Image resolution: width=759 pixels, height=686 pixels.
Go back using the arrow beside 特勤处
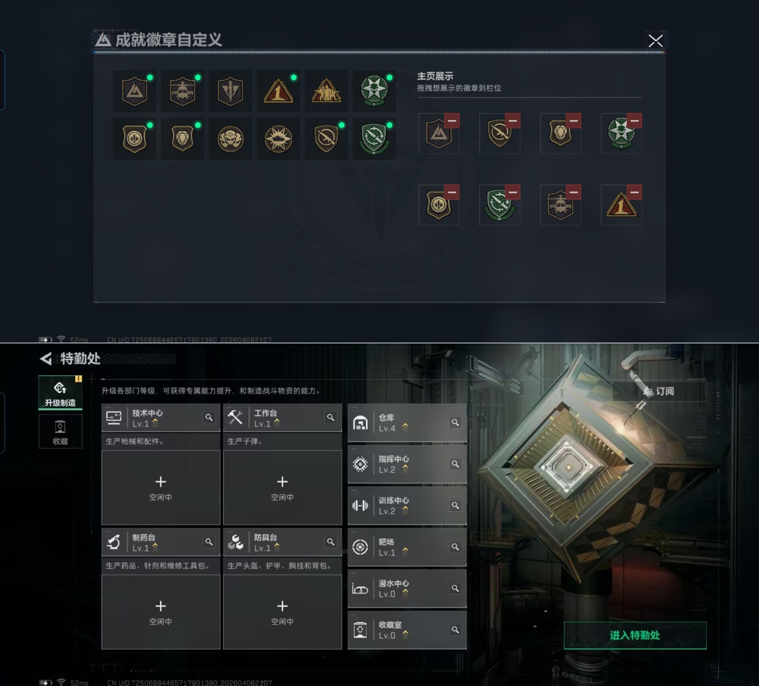[x=46, y=359]
